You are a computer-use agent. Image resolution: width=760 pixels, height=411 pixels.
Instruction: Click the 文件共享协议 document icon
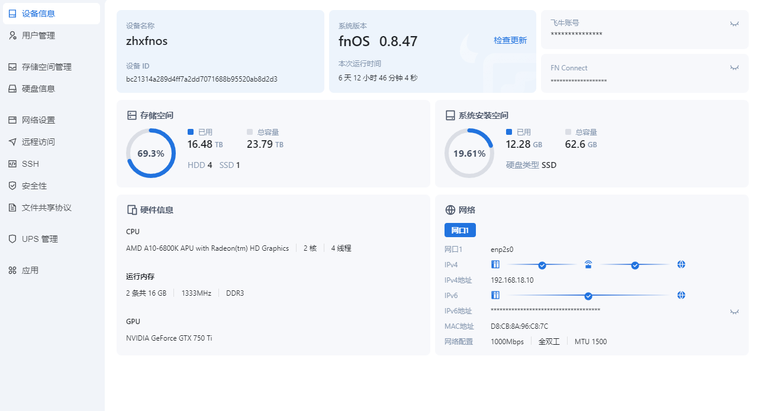[12, 208]
